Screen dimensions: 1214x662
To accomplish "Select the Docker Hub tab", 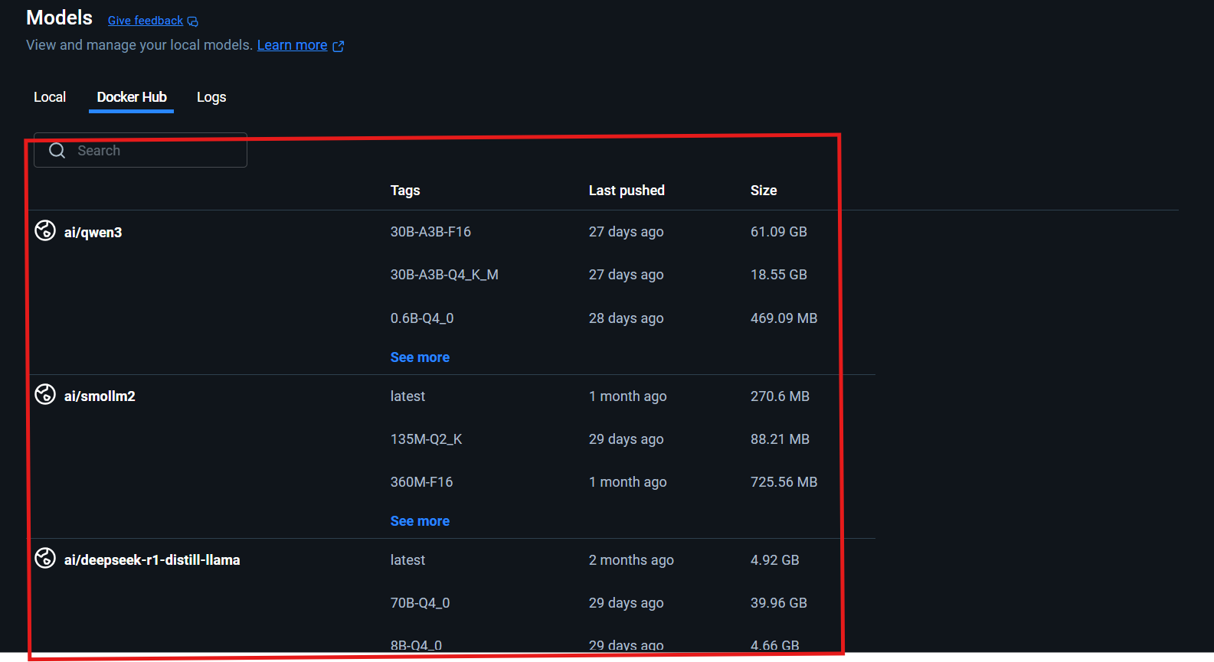I will coord(132,97).
